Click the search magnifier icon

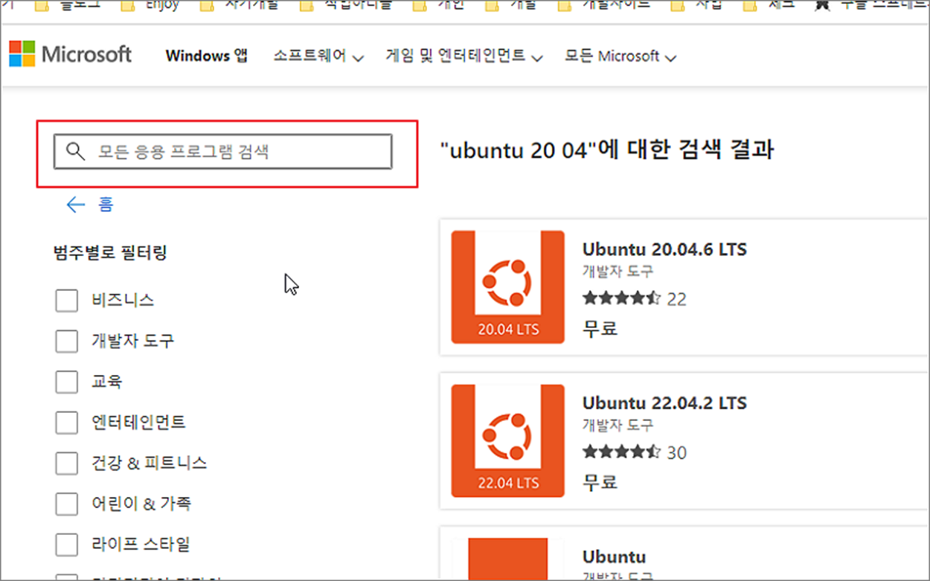pos(75,152)
